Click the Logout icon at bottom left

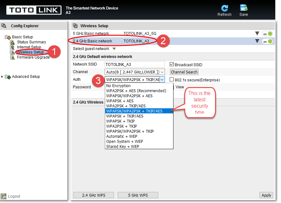pyautogui.click(x=3, y=196)
